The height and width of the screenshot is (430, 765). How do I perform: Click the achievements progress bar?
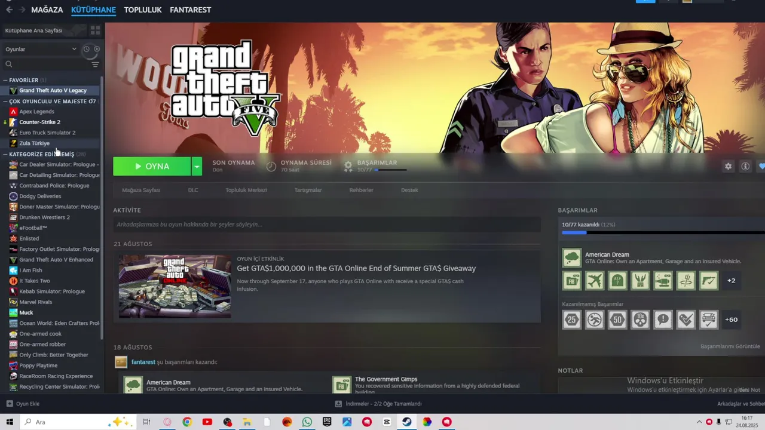tap(663, 232)
